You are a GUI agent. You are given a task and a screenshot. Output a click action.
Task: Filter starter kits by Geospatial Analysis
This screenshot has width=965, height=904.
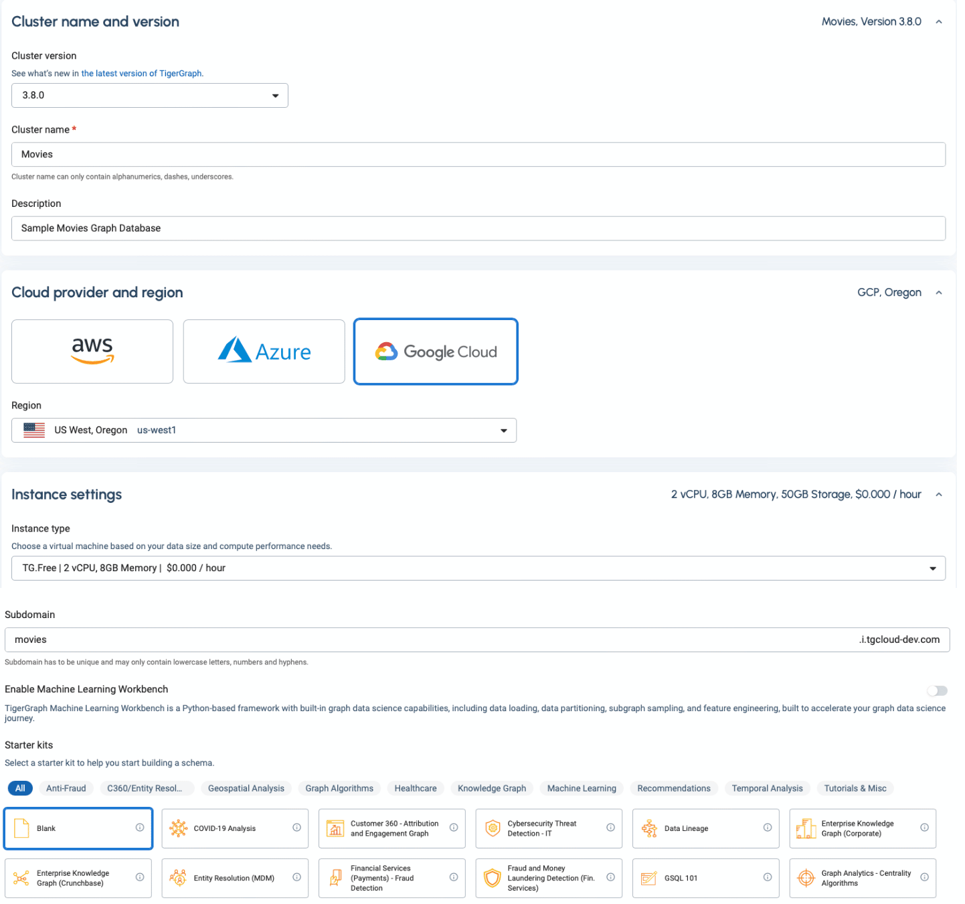[246, 789]
